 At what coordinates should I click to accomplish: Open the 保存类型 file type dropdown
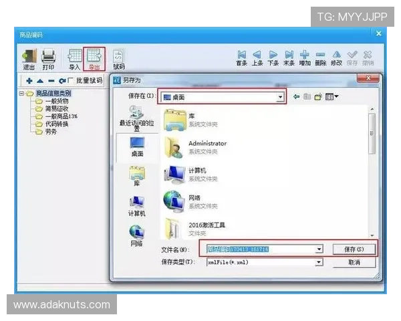click(x=319, y=262)
